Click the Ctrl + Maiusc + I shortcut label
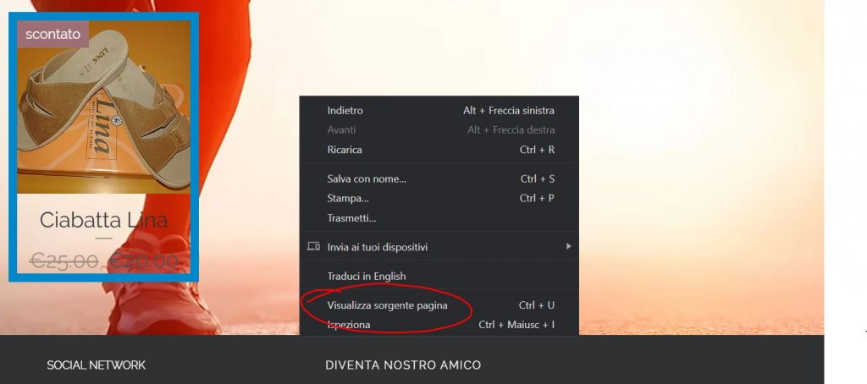This screenshot has width=867, height=384. click(x=516, y=325)
